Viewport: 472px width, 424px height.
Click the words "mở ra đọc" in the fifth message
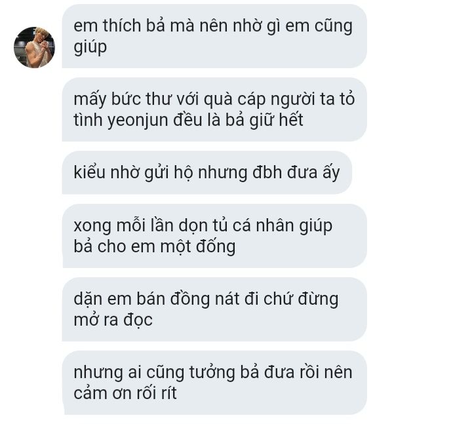[113, 320]
